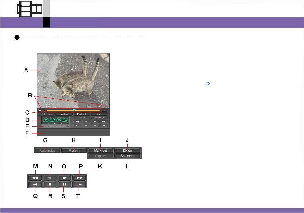This screenshot has height=213, width=304.
Task: Click the green 00:00:09:02 timecode display
Action: tap(55, 120)
